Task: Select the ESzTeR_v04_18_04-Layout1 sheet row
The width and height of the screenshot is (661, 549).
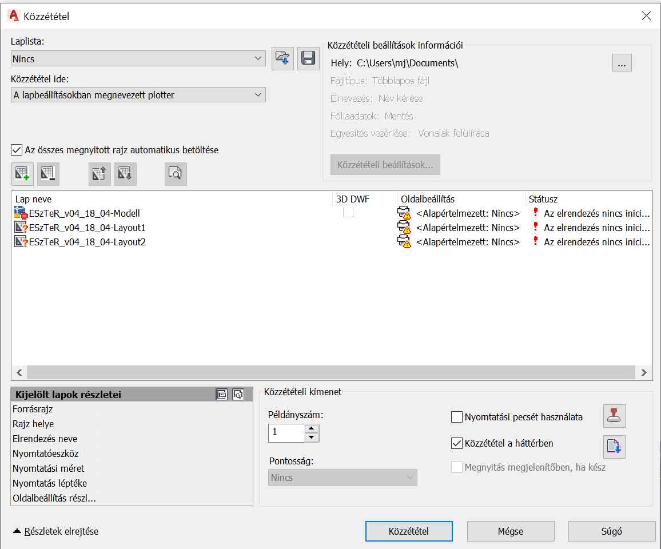Action: [87, 228]
